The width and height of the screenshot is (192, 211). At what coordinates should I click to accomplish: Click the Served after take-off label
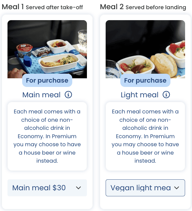click(x=54, y=7)
